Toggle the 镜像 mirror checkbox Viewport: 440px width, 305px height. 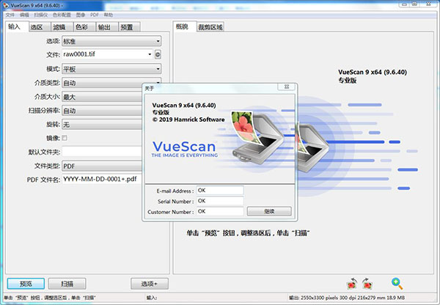(65, 138)
